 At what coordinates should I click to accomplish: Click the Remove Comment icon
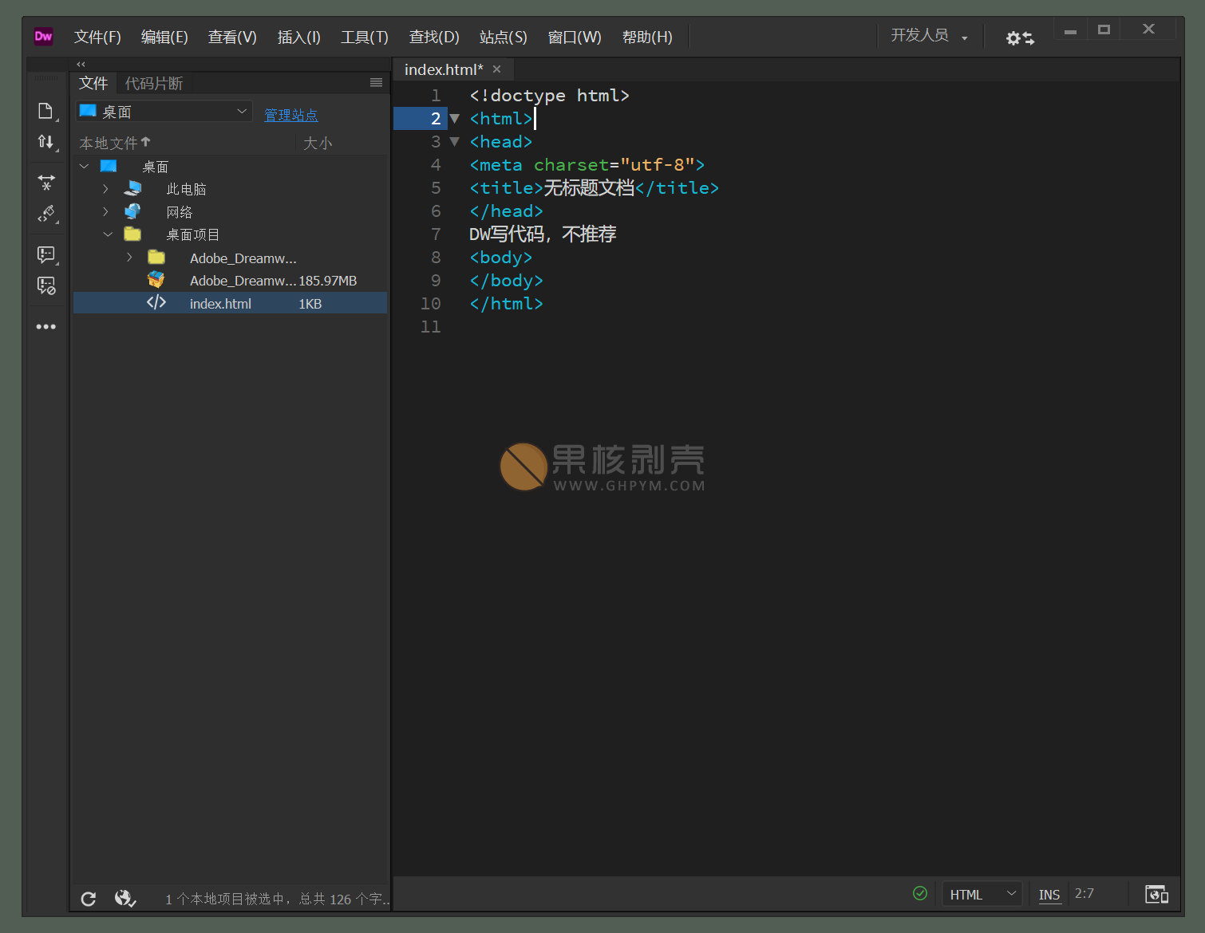[46, 285]
